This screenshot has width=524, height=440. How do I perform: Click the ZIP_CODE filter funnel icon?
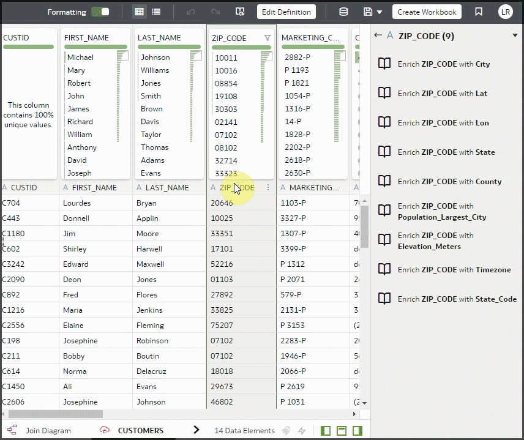pyautogui.click(x=268, y=38)
